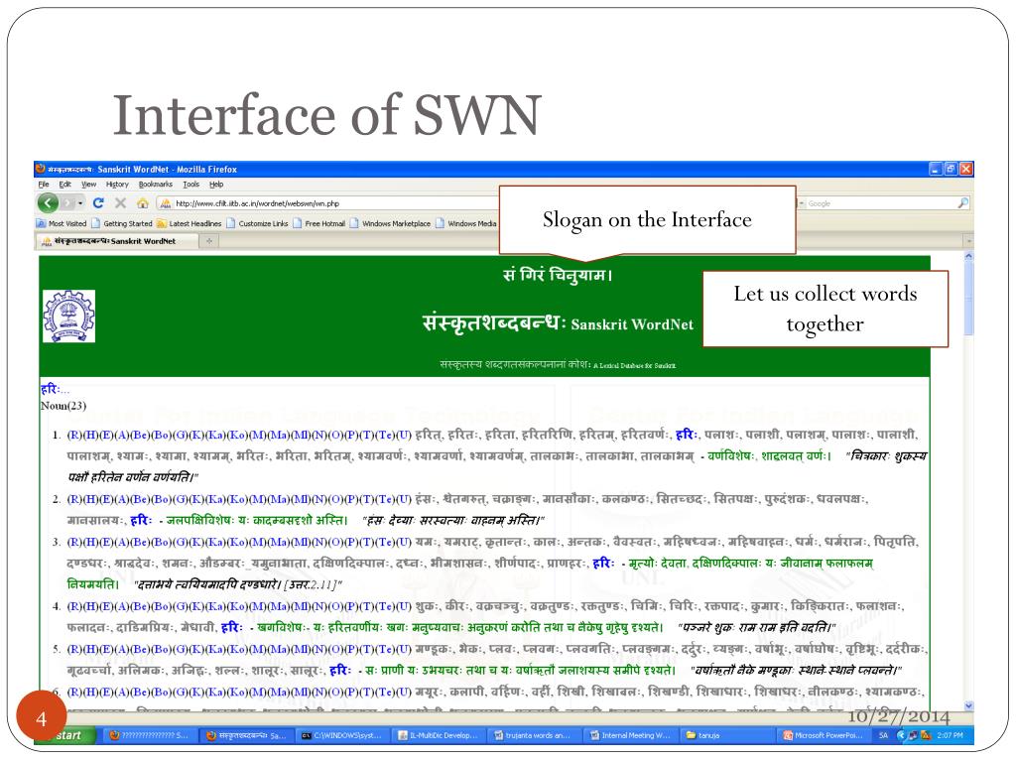Click the (Be) link in synset row 4
The image size is (1016, 762).
click(139, 606)
